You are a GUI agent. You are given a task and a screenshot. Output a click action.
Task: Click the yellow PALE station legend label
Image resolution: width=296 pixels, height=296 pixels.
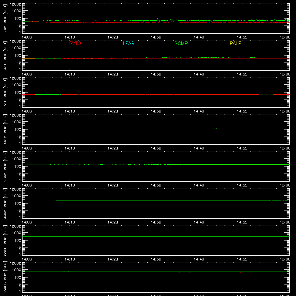pyautogui.click(x=235, y=43)
